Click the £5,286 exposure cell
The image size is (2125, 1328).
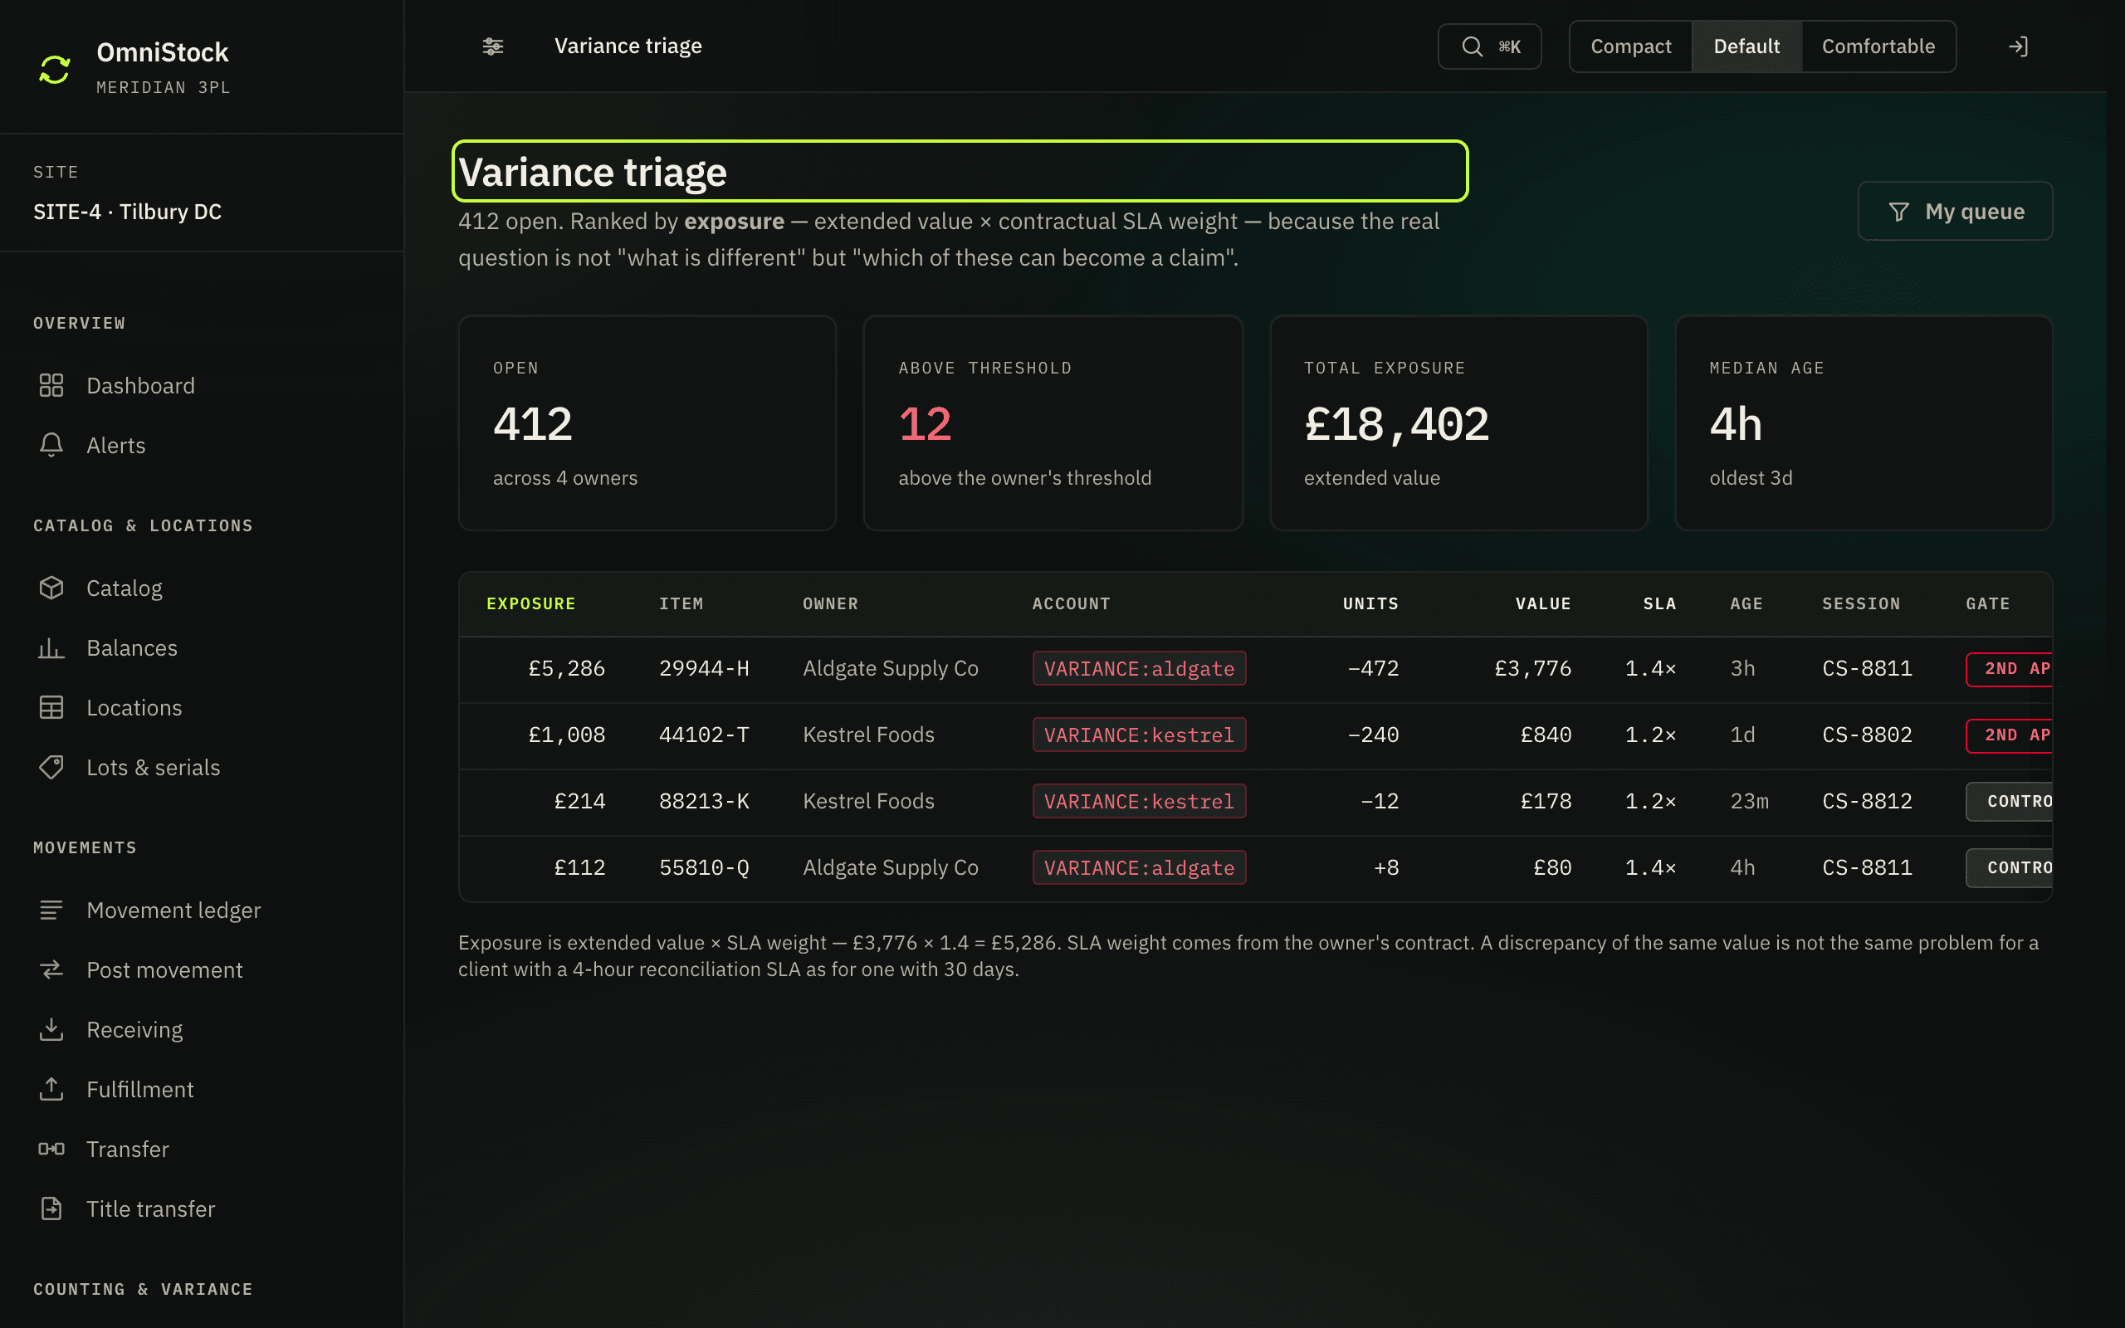[x=566, y=668]
